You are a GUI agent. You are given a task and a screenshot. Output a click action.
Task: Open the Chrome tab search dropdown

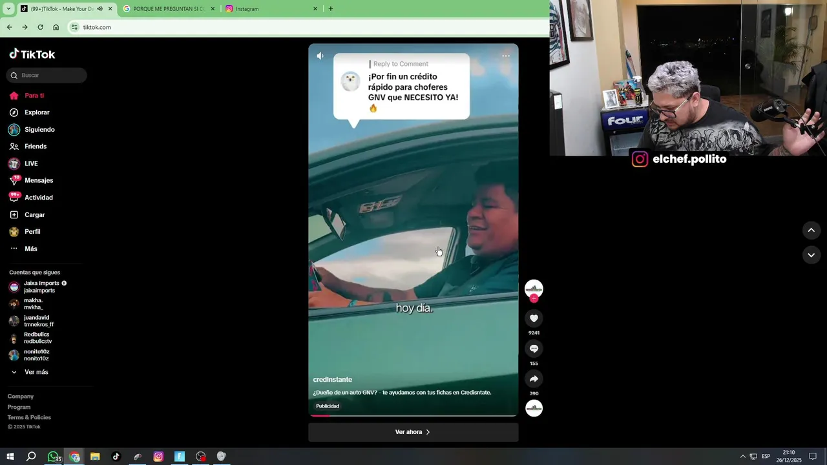[8, 9]
